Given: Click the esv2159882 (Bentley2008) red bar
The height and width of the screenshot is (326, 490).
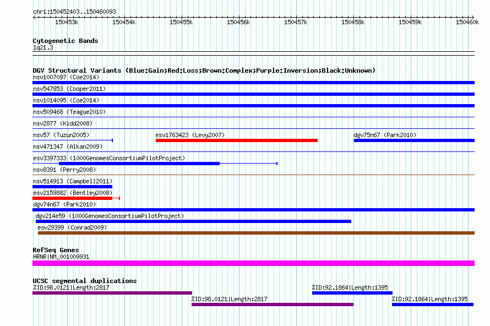Looking at the screenshot, I should (x=72, y=198).
